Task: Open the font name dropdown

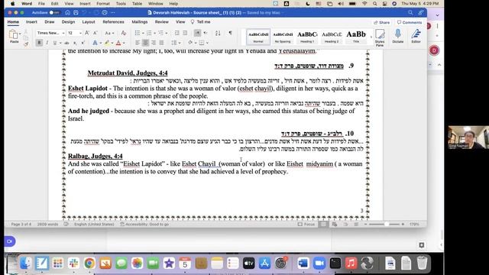Action: (x=63, y=33)
